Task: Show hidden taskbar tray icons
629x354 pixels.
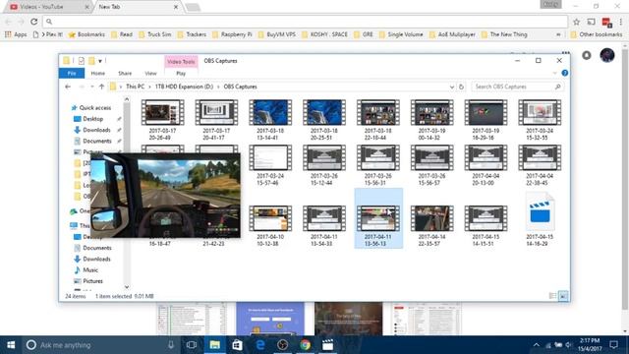Action: coord(536,345)
